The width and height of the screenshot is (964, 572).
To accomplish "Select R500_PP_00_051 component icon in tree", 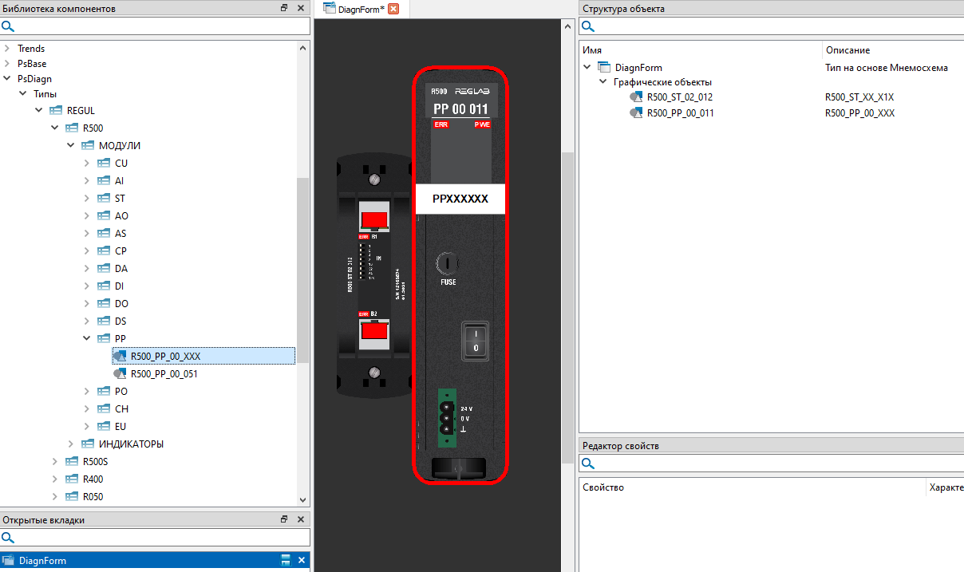I will coord(120,373).
